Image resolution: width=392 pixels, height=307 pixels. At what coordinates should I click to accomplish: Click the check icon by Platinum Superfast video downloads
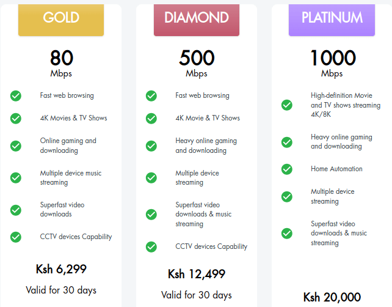[287, 234]
